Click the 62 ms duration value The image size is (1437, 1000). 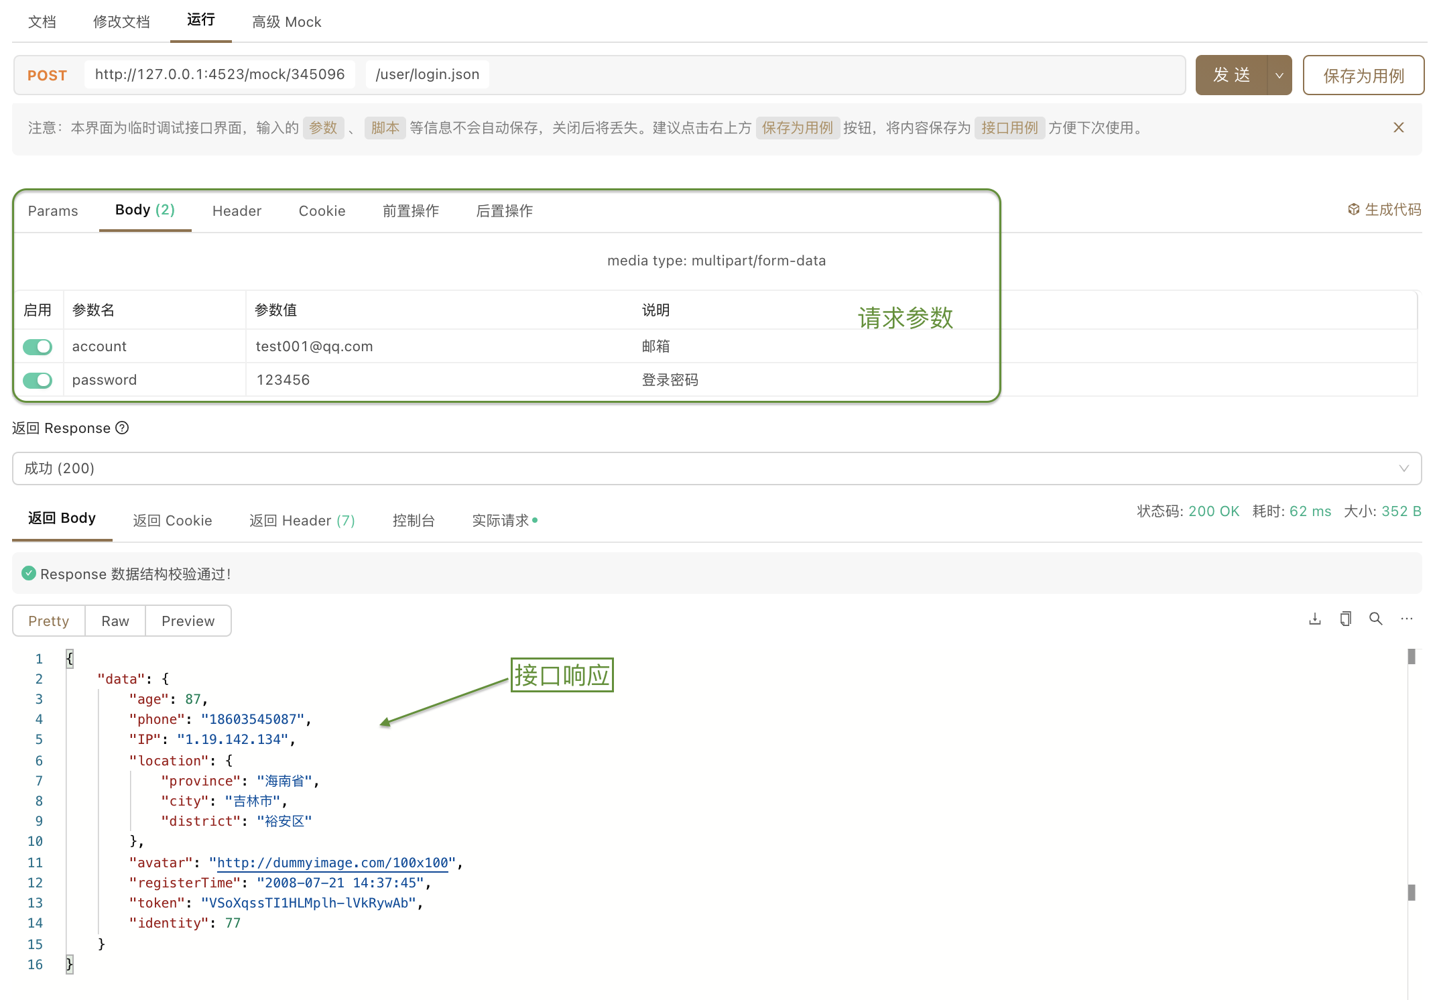click(1310, 511)
